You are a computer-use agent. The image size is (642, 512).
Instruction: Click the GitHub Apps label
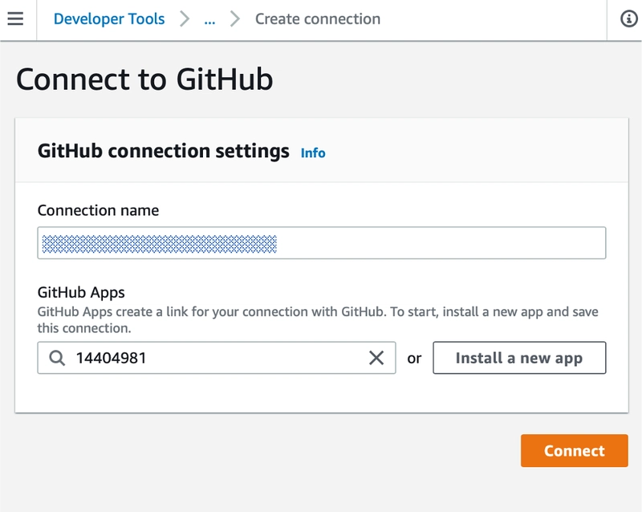(x=81, y=292)
